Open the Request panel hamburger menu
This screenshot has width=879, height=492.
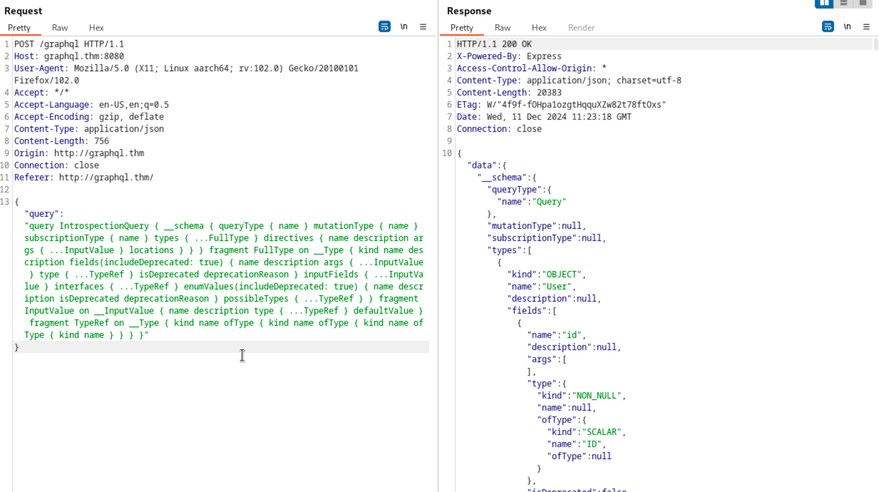[423, 27]
